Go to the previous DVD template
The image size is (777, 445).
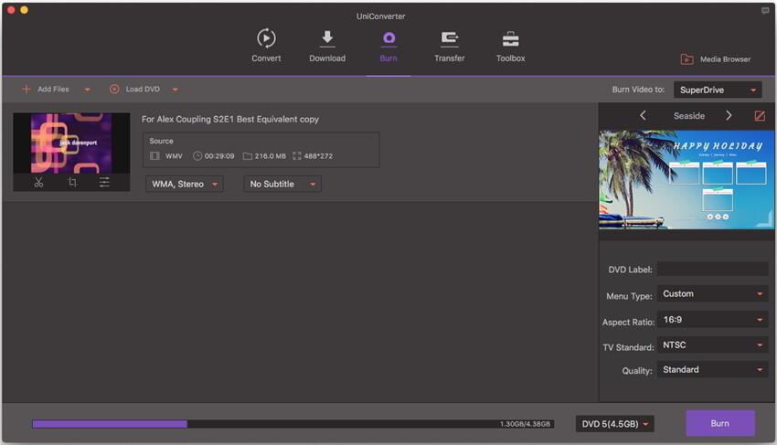tap(643, 115)
